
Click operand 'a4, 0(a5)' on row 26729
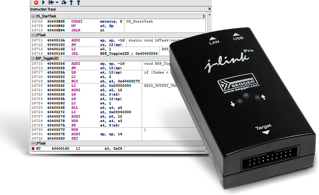(110, 125)
